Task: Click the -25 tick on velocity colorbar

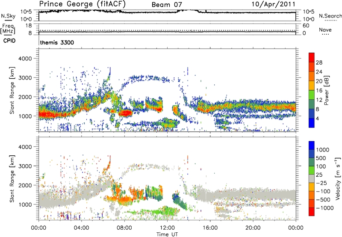Action: click(321, 183)
